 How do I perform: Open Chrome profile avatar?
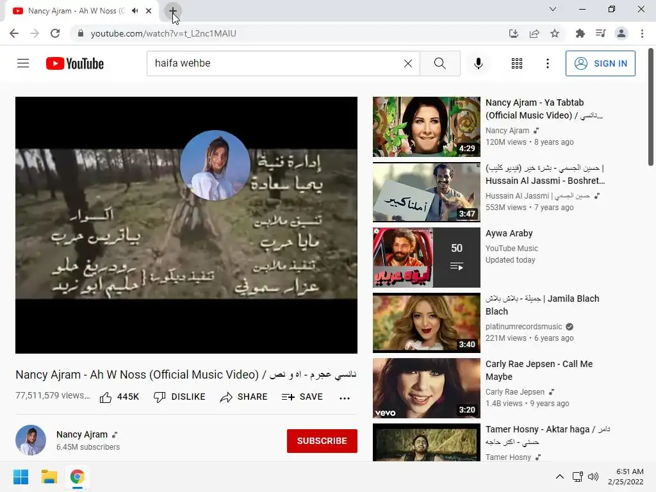[621, 33]
